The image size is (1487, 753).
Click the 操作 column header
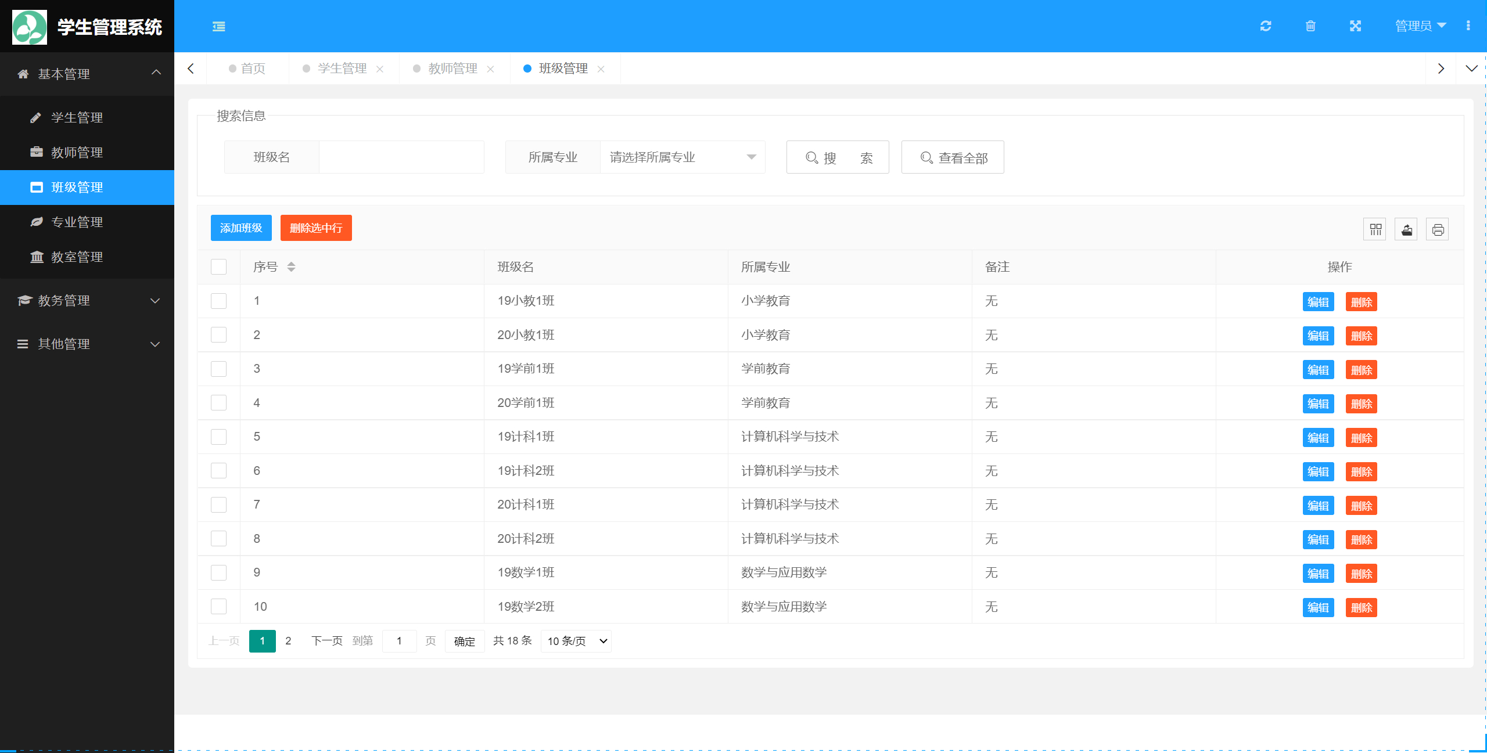coord(1340,267)
